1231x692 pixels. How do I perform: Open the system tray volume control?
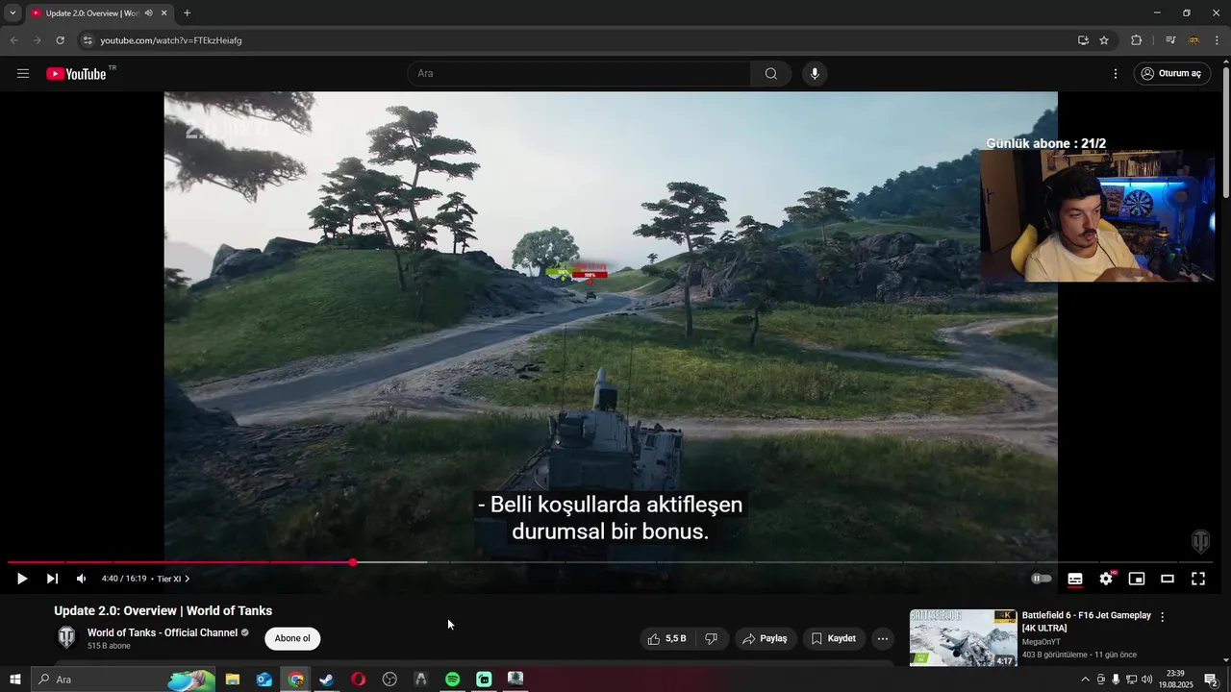point(1146,680)
